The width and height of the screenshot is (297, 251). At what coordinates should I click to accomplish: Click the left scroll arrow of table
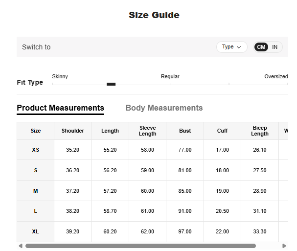tap(21, 246)
